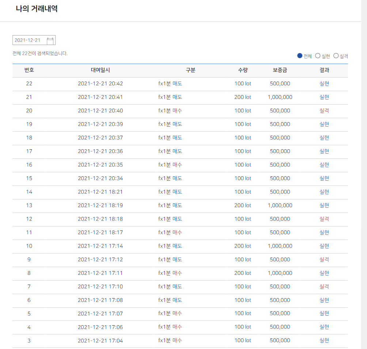Screen dimensions: 367x349
Task: Select timestamp 2021-12-21 18:21
Action: [x=100, y=192]
